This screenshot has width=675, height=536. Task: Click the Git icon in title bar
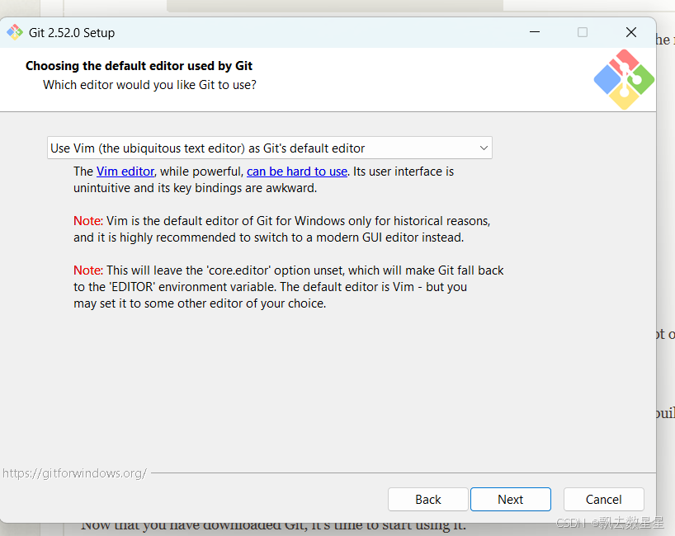click(15, 32)
